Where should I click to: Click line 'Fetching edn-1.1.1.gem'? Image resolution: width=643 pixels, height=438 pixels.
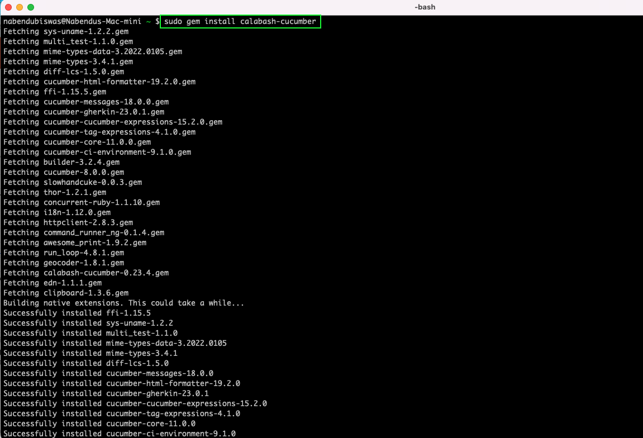(x=53, y=283)
